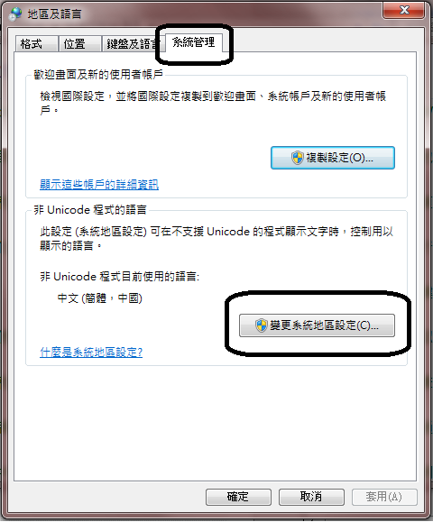Click the 歡迎畫面及新的使用者帳戶 group label
This screenshot has width=433, height=522.
[x=98, y=74]
